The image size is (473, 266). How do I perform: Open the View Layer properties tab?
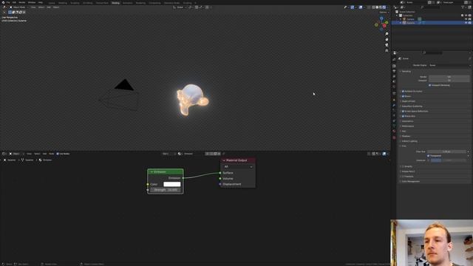(x=394, y=76)
